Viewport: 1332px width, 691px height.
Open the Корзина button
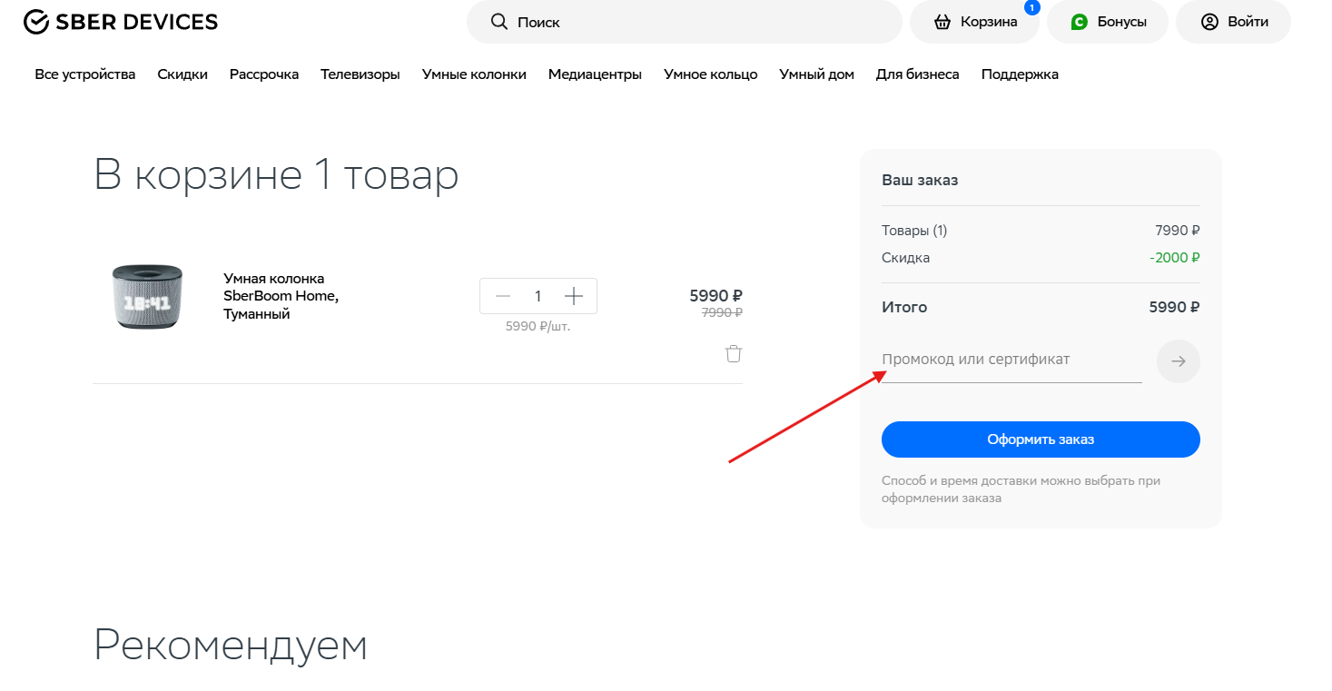pyautogui.click(x=975, y=22)
